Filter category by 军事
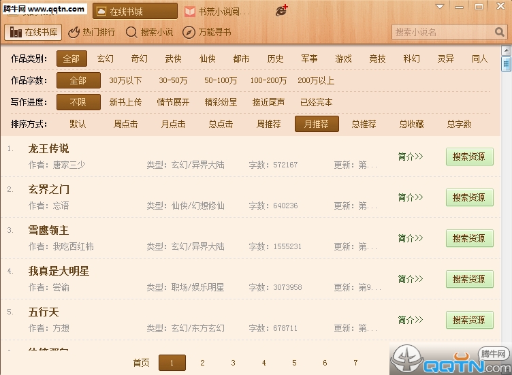The height and width of the screenshot is (375, 512). pyautogui.click(x=309, y=59)
